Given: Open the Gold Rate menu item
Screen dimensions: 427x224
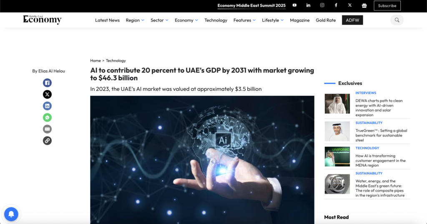Looking at the screenshot, I should point(326,20).
